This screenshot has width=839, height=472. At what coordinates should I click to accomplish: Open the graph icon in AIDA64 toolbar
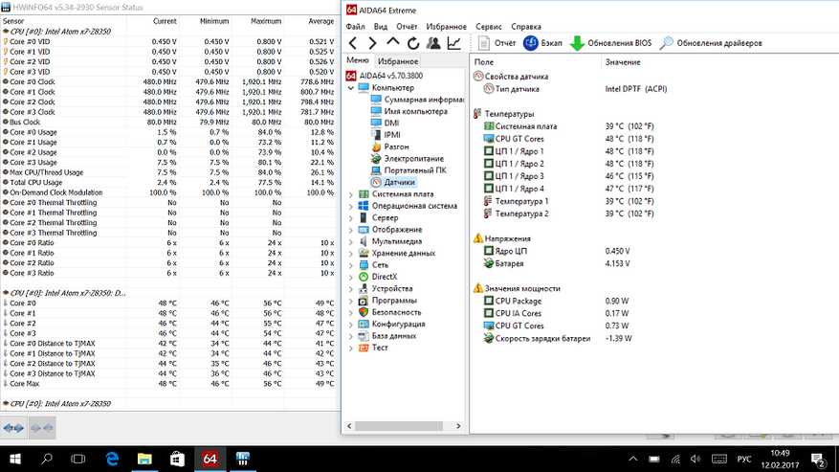coord(453,43)
